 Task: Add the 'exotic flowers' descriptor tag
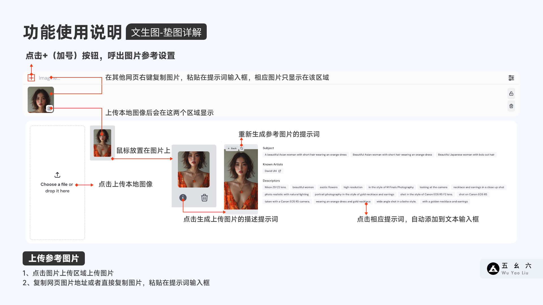click(x=328, y=187)
